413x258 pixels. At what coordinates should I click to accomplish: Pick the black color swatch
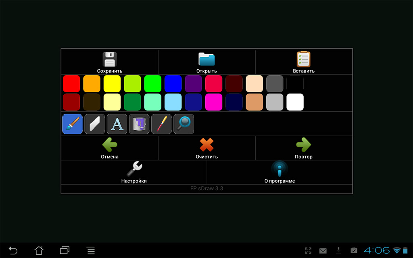click(295, 84)
